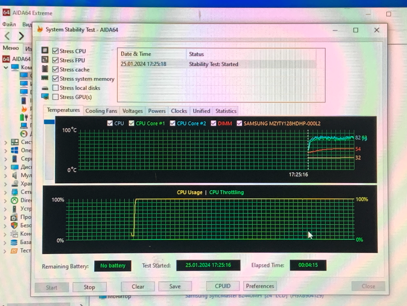Click the motherboard tree icon
This screenshot has width=407, height=306.
click(x=15, y=142)
